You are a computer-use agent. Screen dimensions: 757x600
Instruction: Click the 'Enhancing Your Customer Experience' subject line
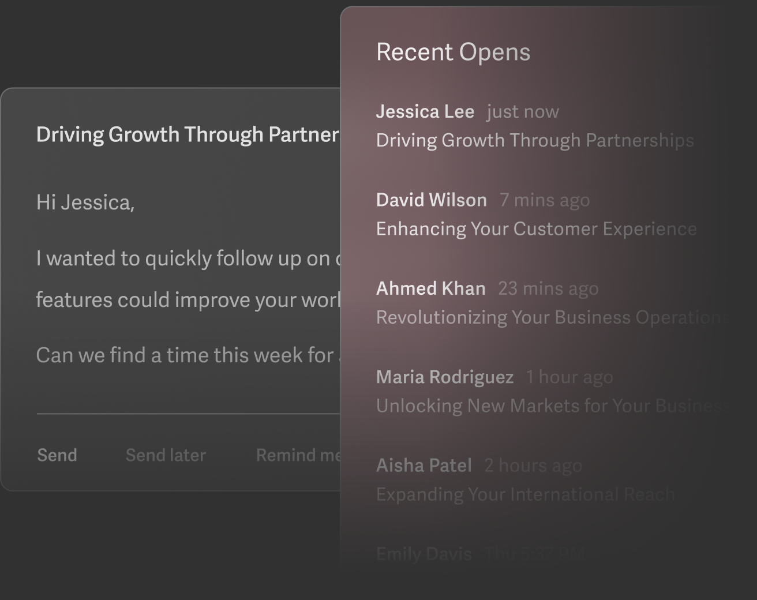pyautogui.click(x=536, y=229)
